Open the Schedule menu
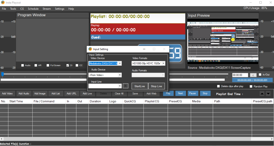The height and width of the screenshot is (146, 274). (33, 9)
